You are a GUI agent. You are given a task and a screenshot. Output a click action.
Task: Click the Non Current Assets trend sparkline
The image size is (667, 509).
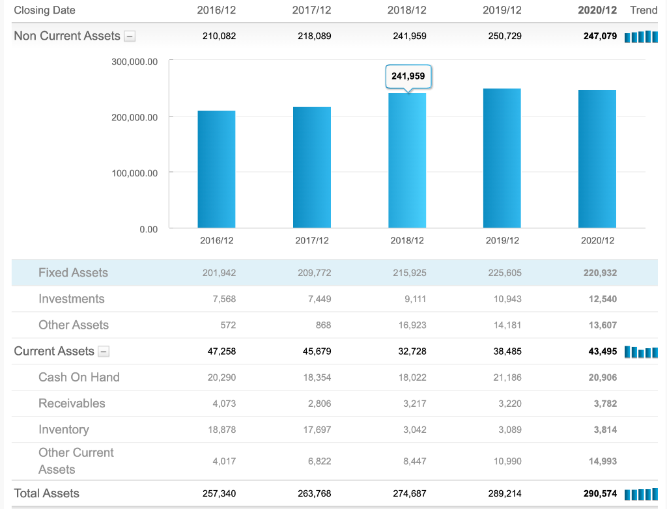point(642,36)
